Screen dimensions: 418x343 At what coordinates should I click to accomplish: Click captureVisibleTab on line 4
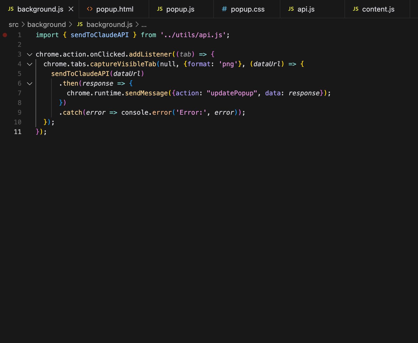click(123, 64)
